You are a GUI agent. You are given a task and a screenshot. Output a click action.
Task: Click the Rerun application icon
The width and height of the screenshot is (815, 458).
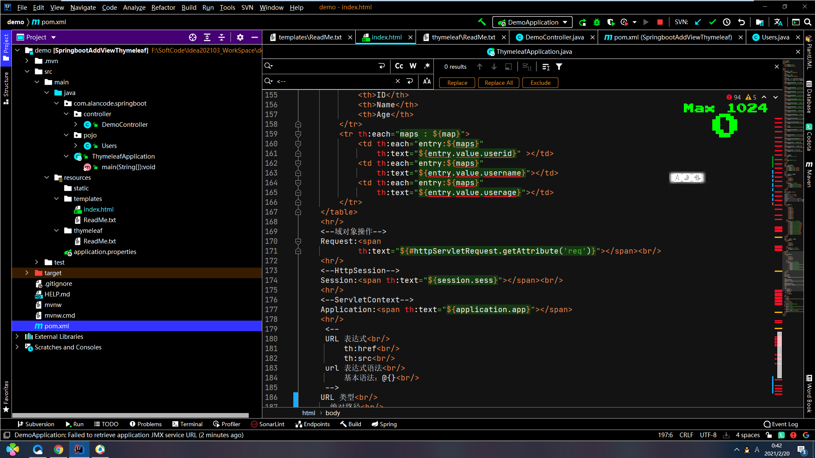click(x=583, y=22)
